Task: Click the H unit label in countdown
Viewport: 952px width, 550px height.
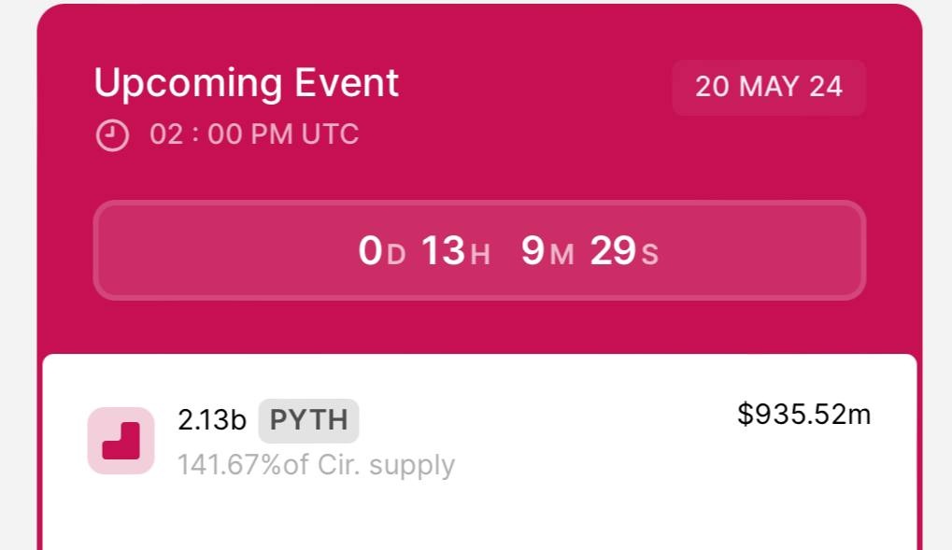Action: tap(480, 255)
